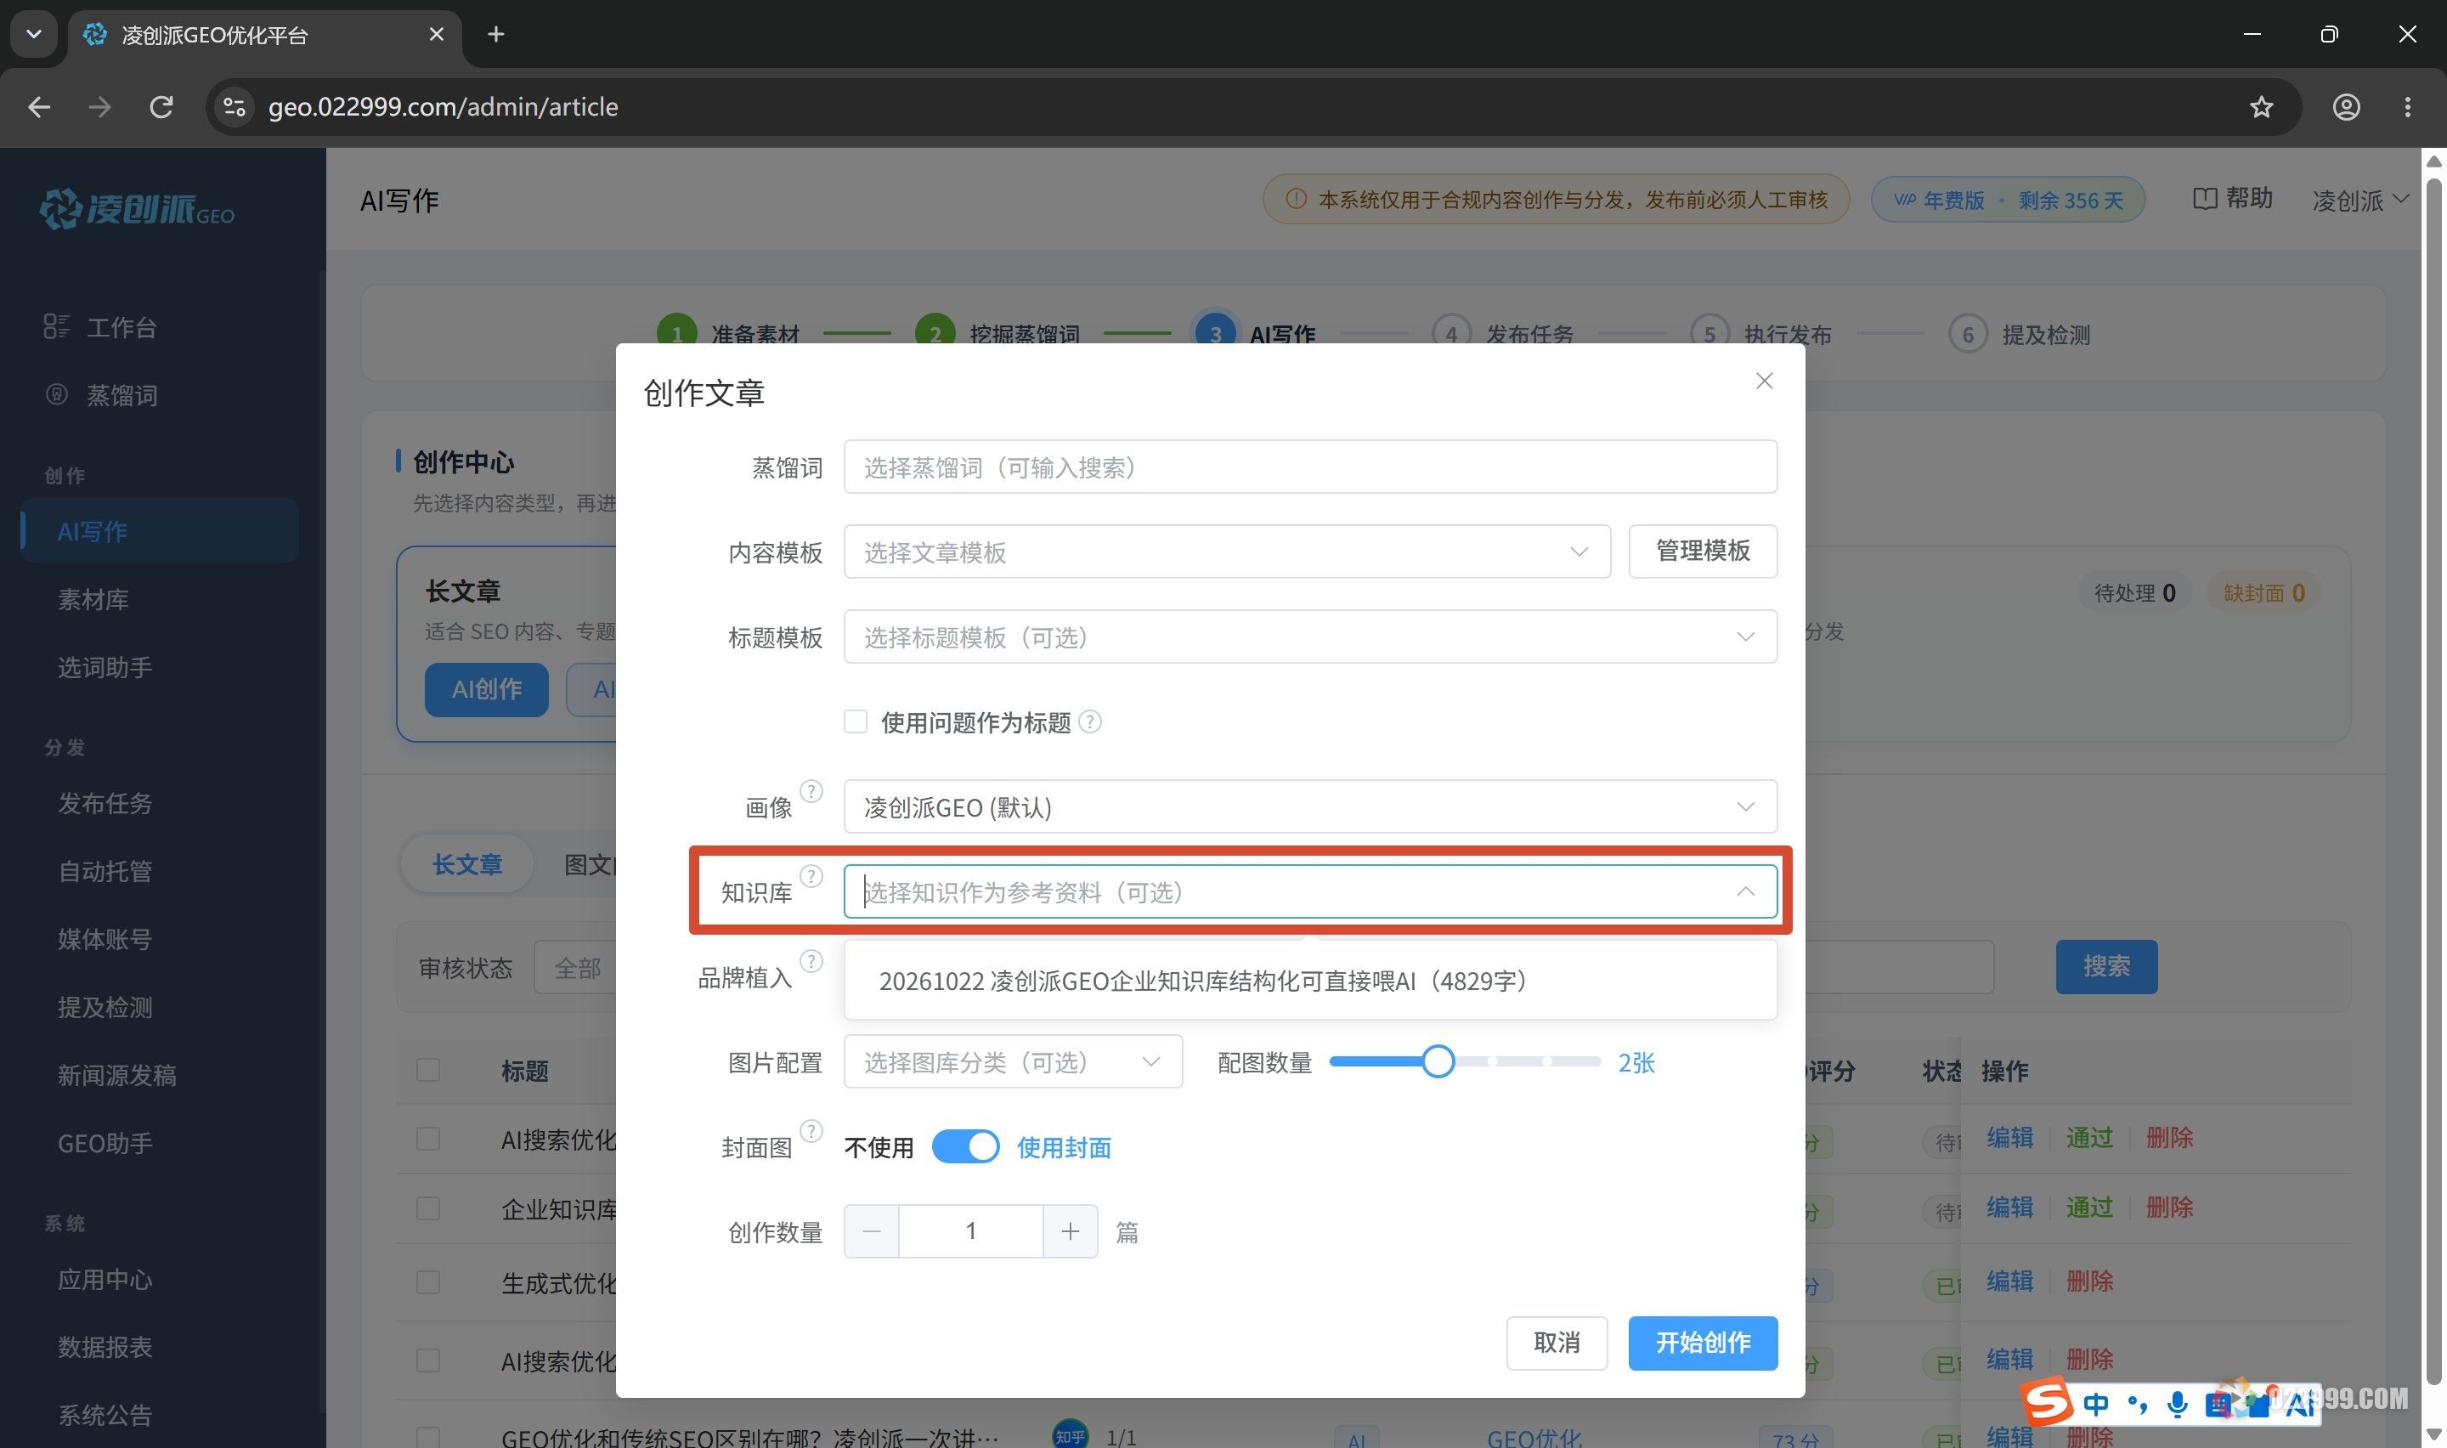Open 素材库 in the sidebar
Viewport: 2447px width, 1448px height.
[x=93, y=599]
